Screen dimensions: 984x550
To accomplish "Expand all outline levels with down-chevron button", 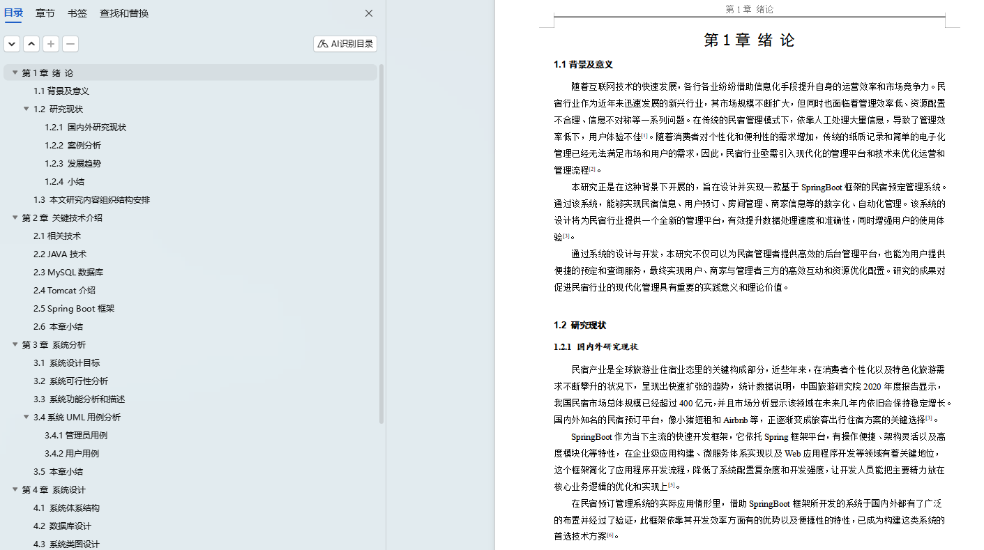I will [12, 44].
